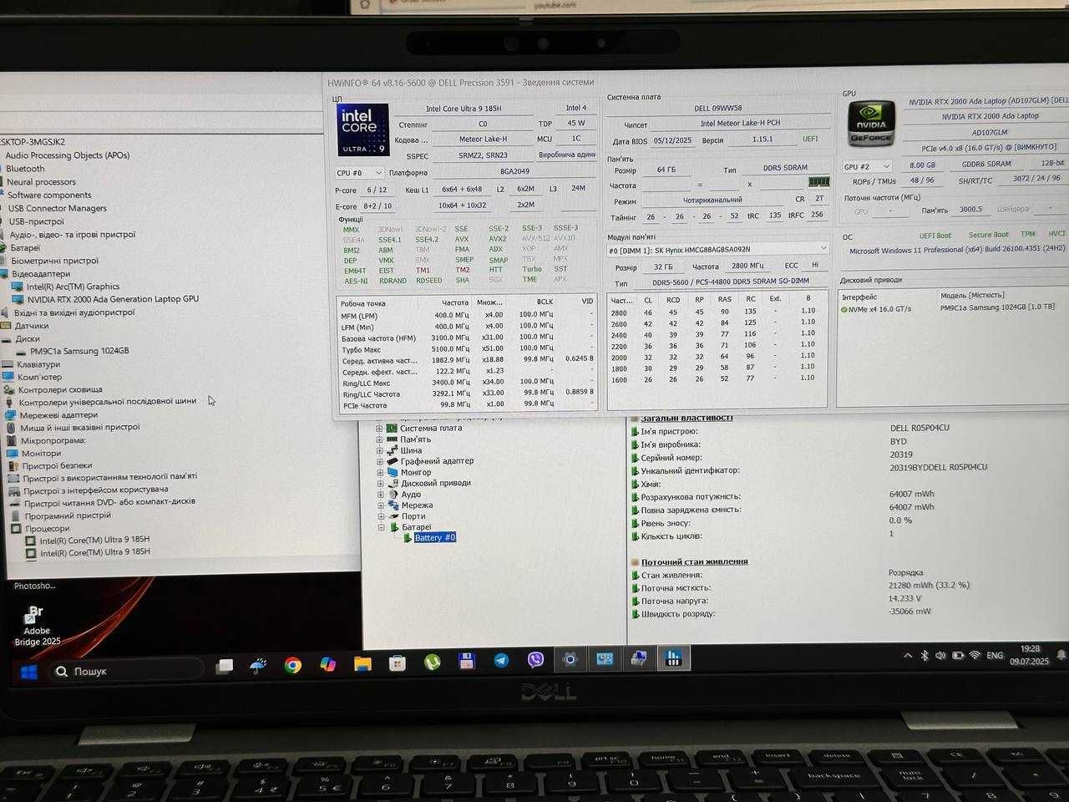Click the Відеоадаптери monitor icon

point(6,274)
